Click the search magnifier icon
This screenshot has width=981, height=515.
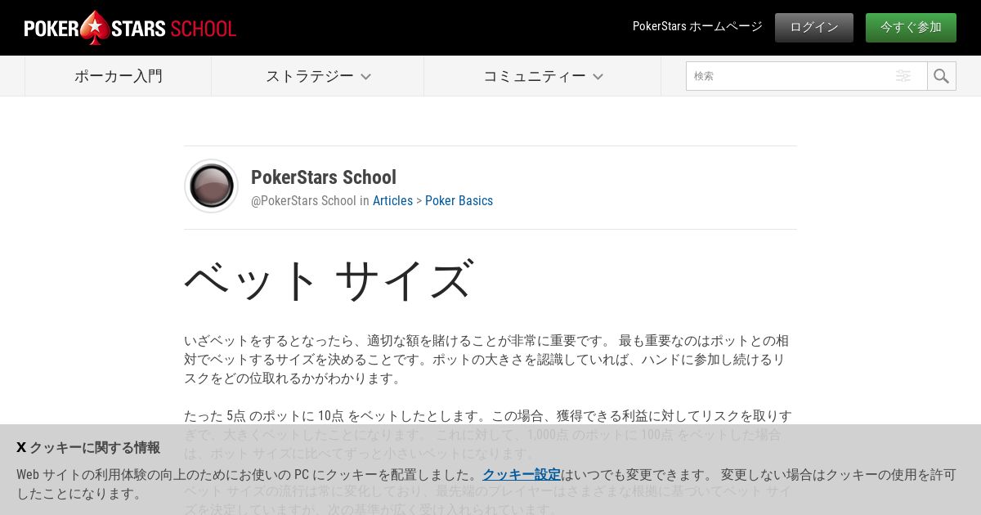pos(942,76)
